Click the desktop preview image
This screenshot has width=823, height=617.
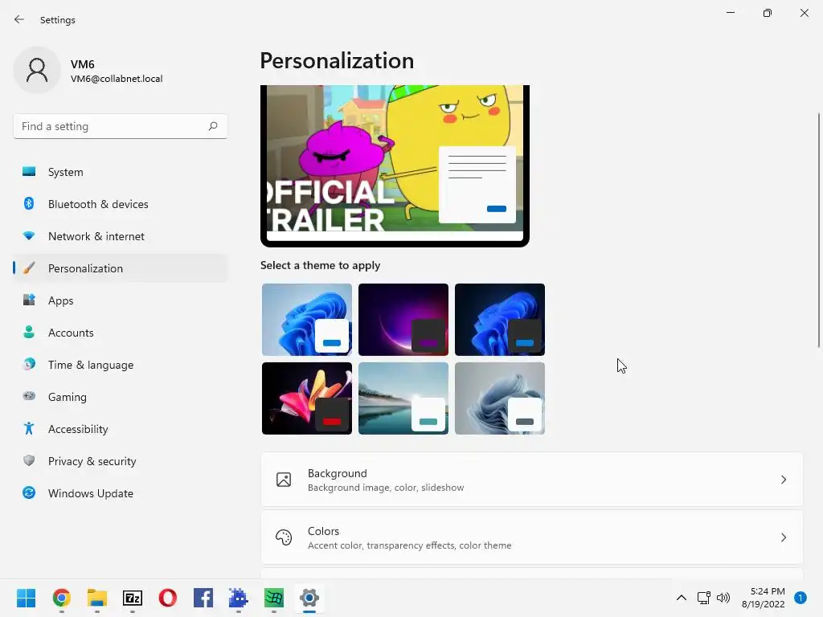click(x=395, y=165)
